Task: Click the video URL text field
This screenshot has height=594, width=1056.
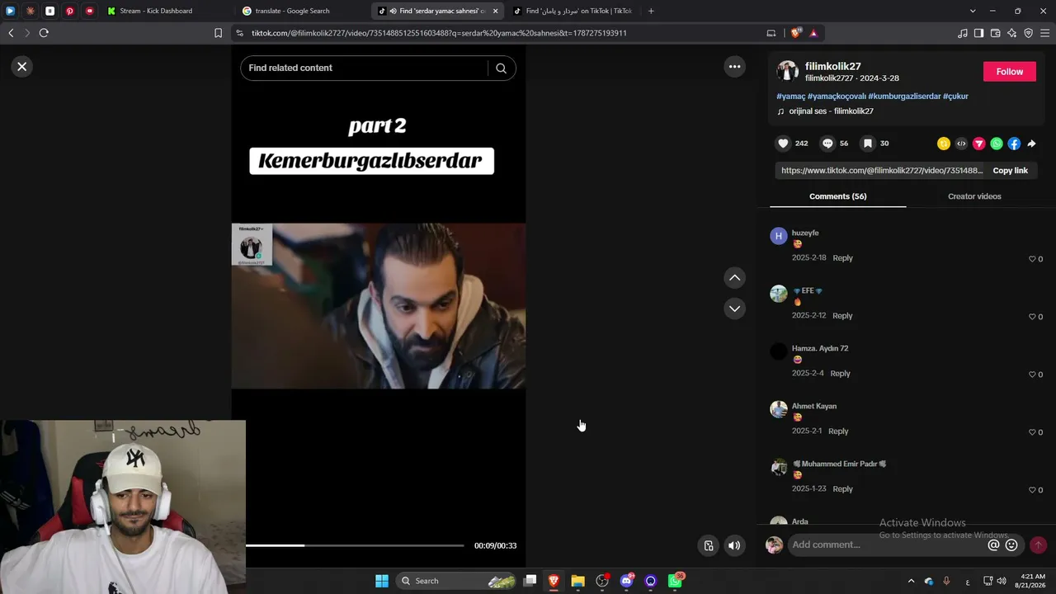Action: [x=882, y=171]
